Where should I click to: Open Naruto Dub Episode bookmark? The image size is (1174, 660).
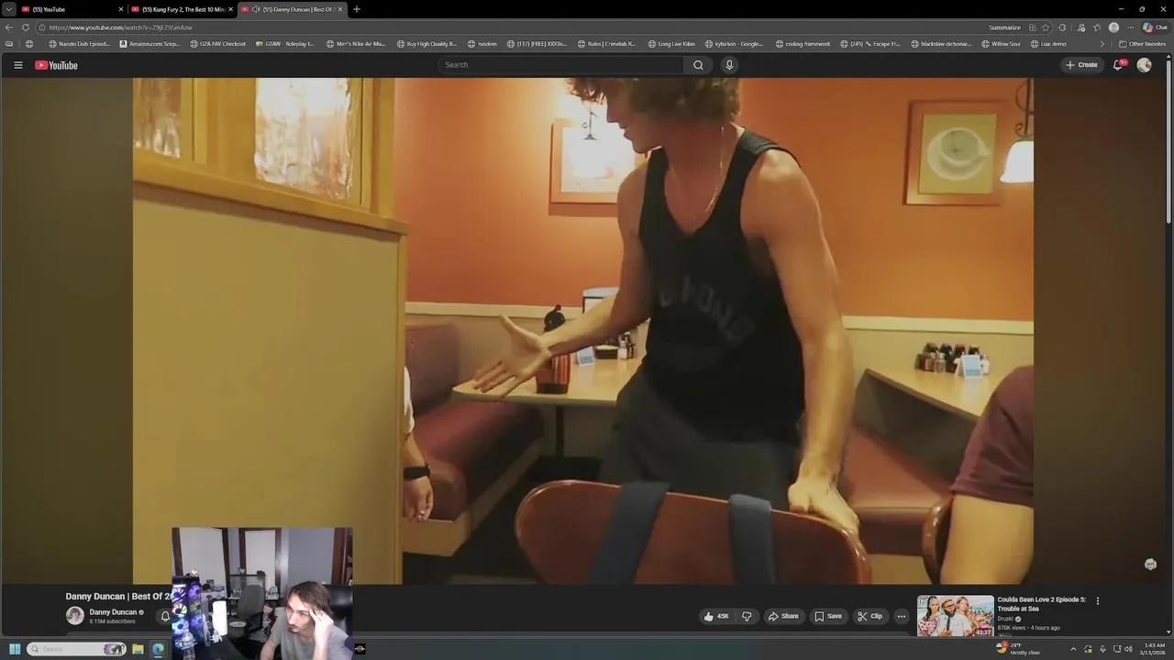click(x=79, y=44)
